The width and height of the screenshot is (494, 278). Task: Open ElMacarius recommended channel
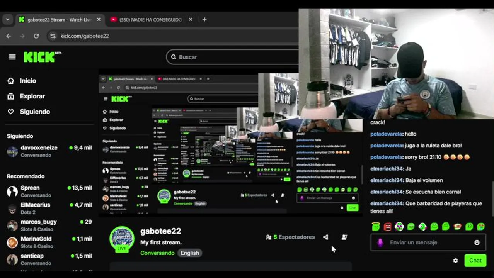[49, 208]
